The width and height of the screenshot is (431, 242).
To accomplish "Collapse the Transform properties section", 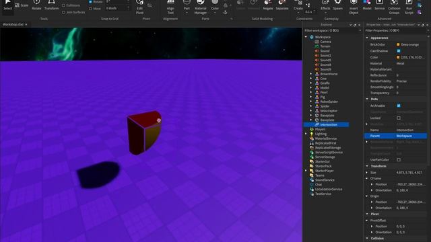I will (367, 166).
